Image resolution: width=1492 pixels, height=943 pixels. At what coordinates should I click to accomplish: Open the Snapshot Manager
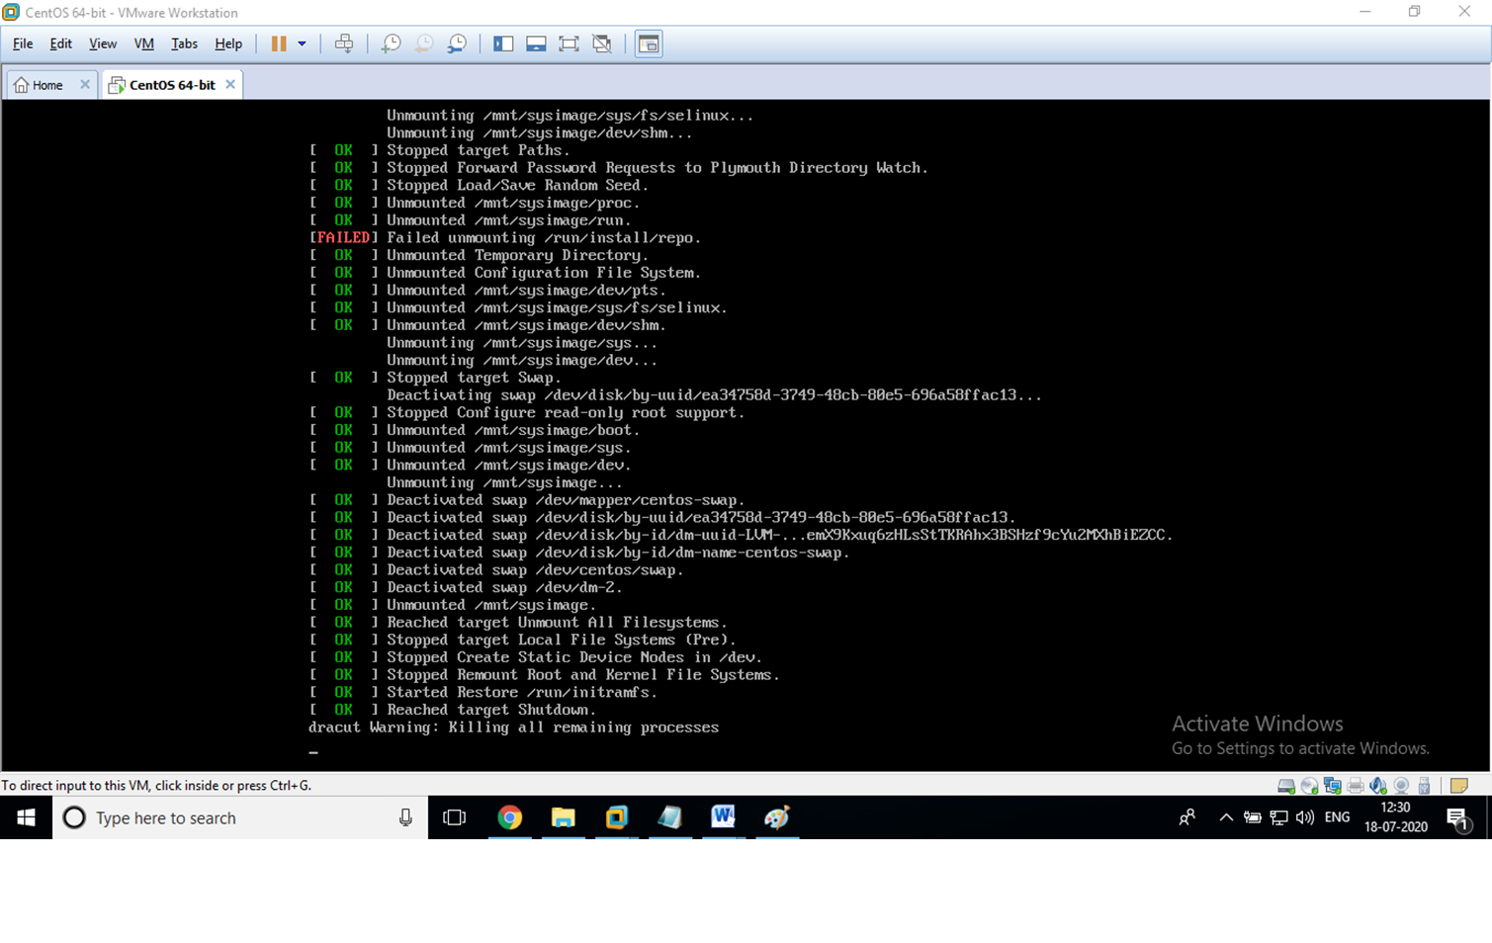pos(456,43)
